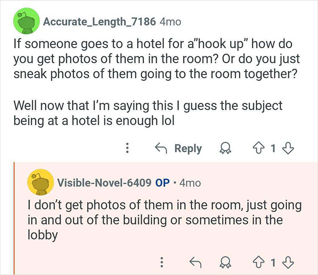Screen dimensions: 318x275
Task: Click the blue OP badge
Action: pyautogui.click(x=162, y=183)
